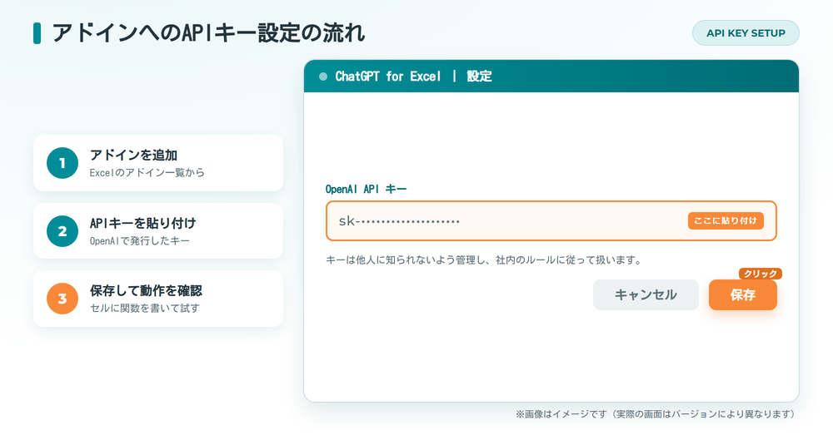Click the Excelのアドイン一覧から subtitle
This screenshot has width=833, height=435.
[147, 172]
